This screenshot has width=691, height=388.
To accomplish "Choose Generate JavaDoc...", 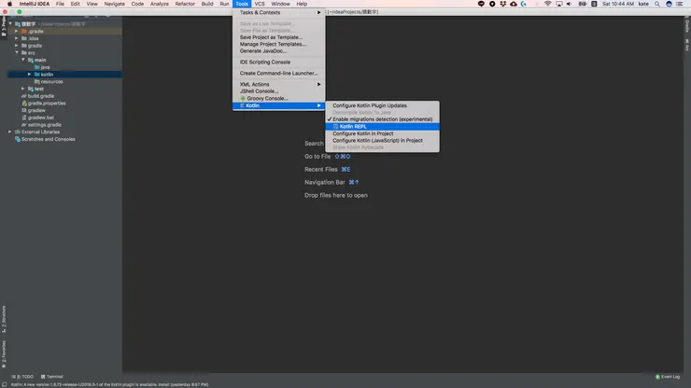I will click(x=278, y=51).
